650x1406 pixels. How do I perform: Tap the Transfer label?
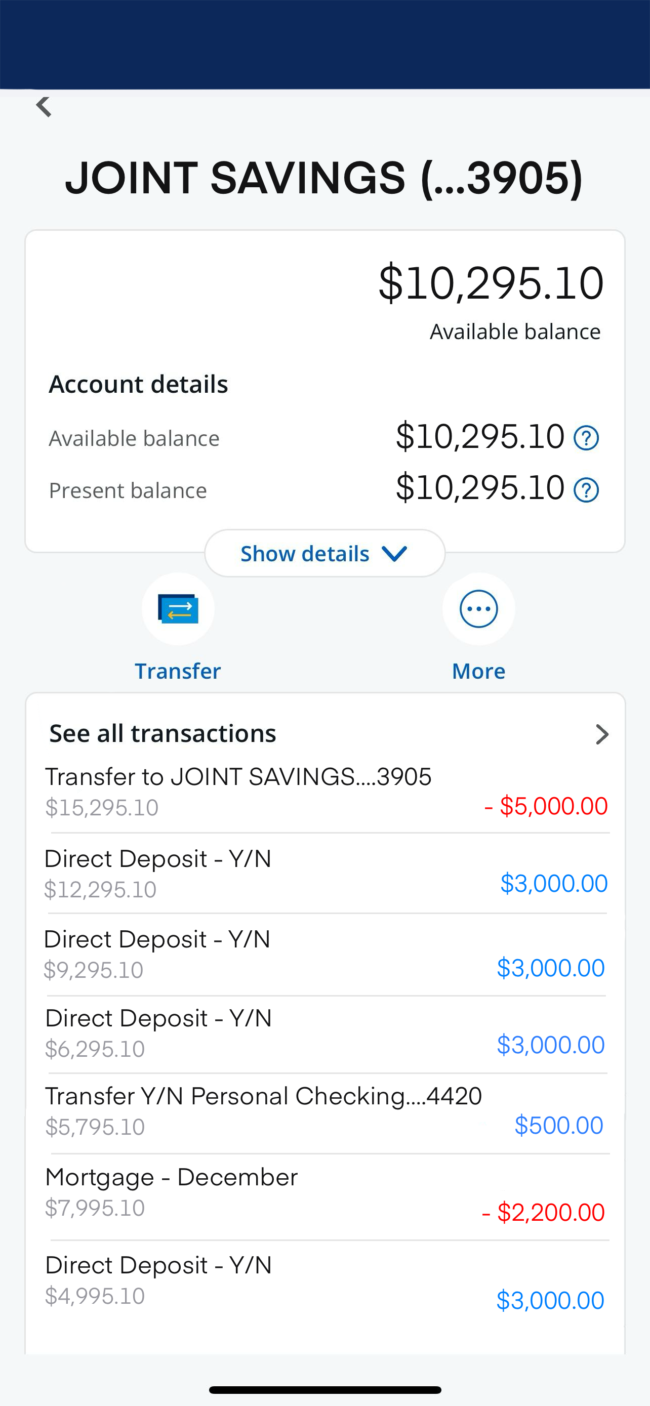[x=178, y=671]
